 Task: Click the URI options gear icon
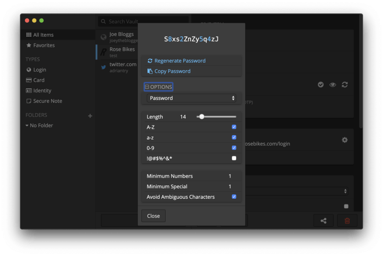pyautogui.click(x=345, y=140)
